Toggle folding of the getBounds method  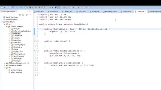(38, 63)
